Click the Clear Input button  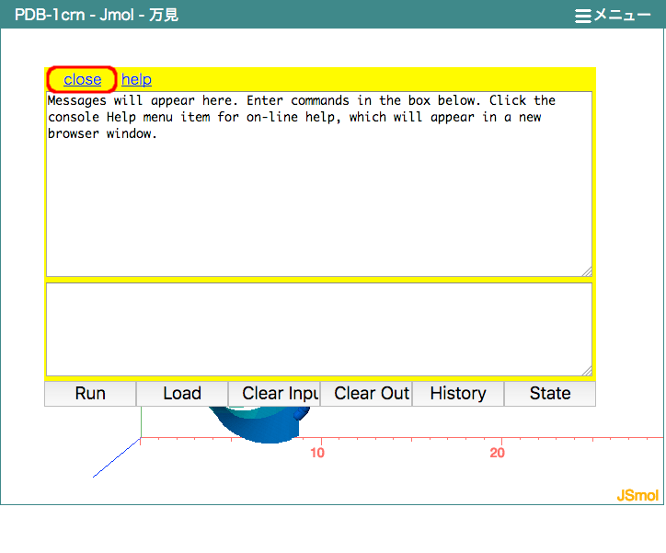tap(274, 394)
